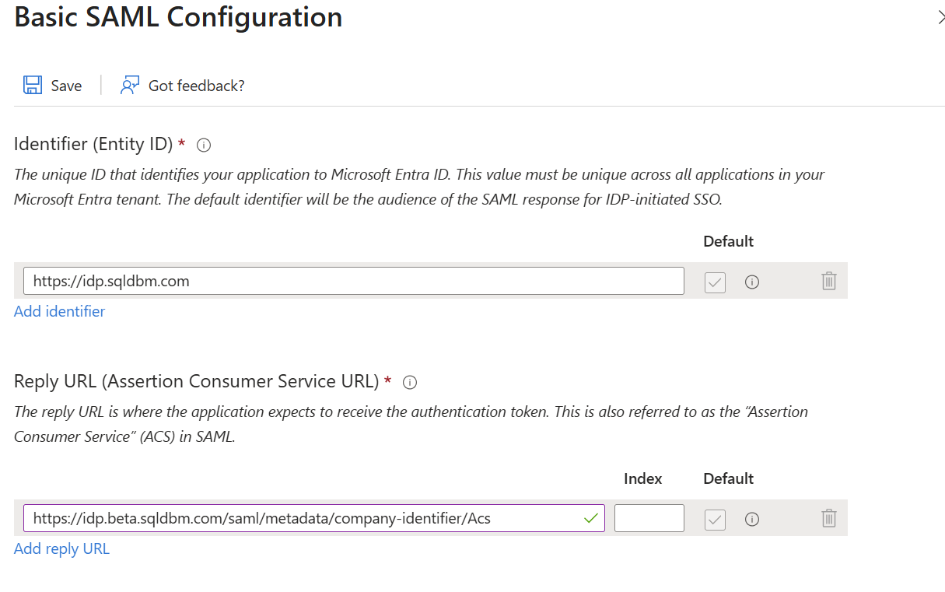Click the Reply URL (Assertion Consumer Service URL) heading
The width and height of the screenshot is (945, 592).
point(196,381)
